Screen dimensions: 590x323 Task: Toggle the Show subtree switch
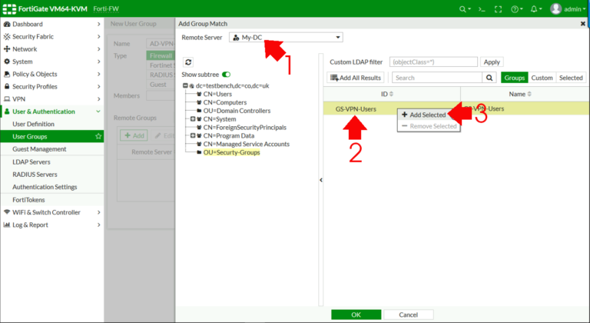point(226,75)
